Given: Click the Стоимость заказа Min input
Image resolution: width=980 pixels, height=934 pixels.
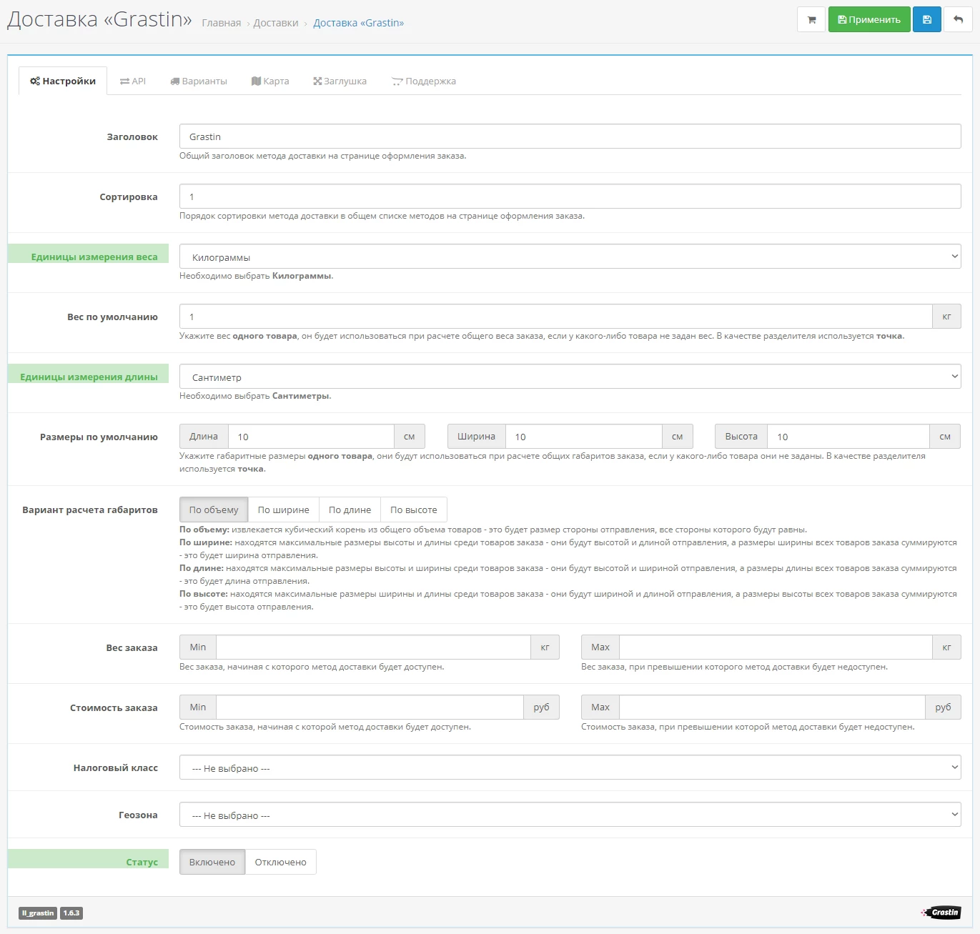Looking at the screenshot, I should tap(370, 707).
